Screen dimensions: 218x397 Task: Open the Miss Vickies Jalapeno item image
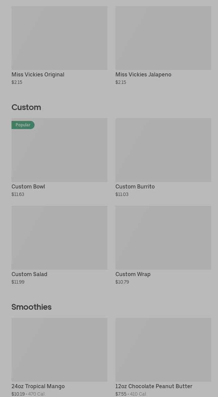[163, 38]
